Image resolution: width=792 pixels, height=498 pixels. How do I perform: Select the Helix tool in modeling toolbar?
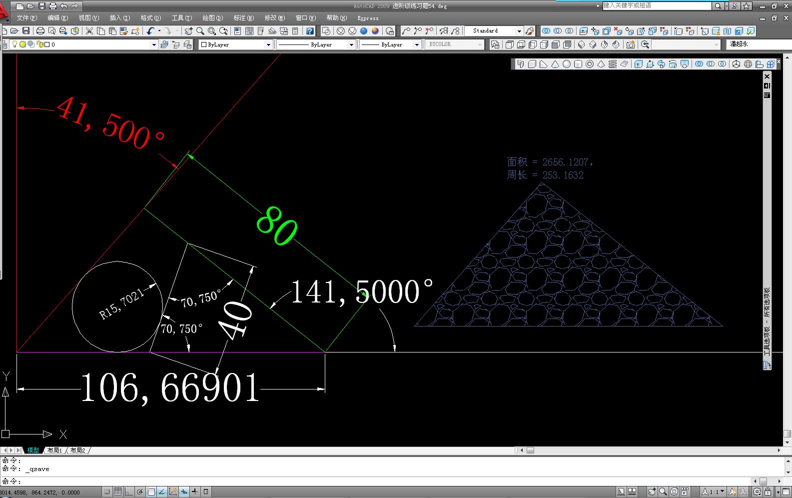[613, 64]
